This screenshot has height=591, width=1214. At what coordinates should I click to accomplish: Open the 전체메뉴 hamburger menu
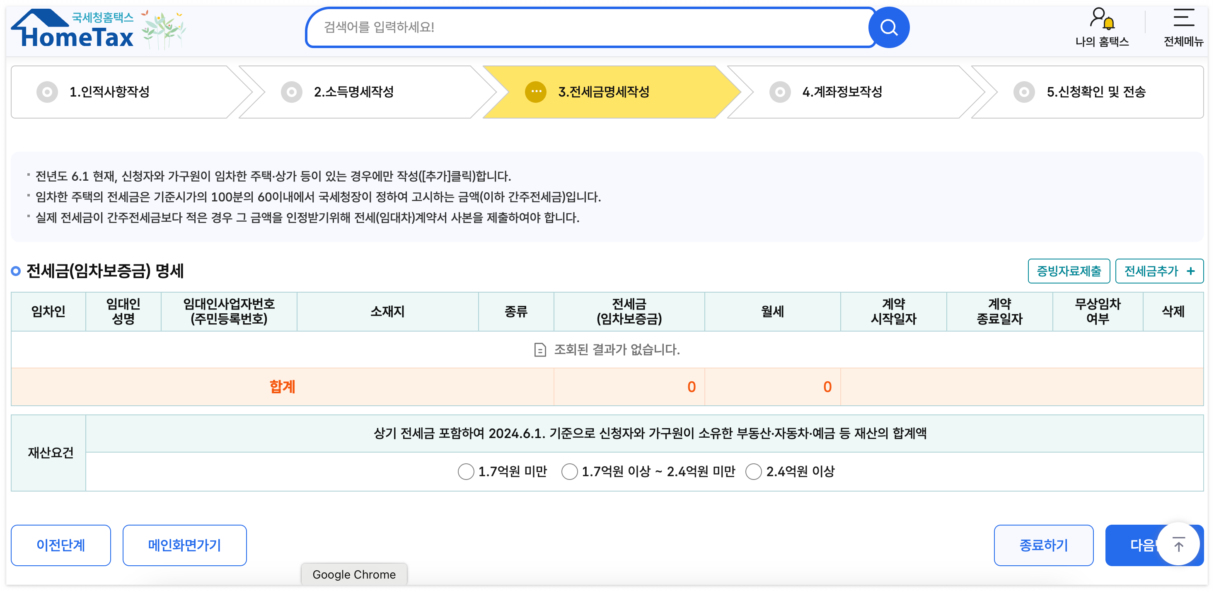point(1183,27)
